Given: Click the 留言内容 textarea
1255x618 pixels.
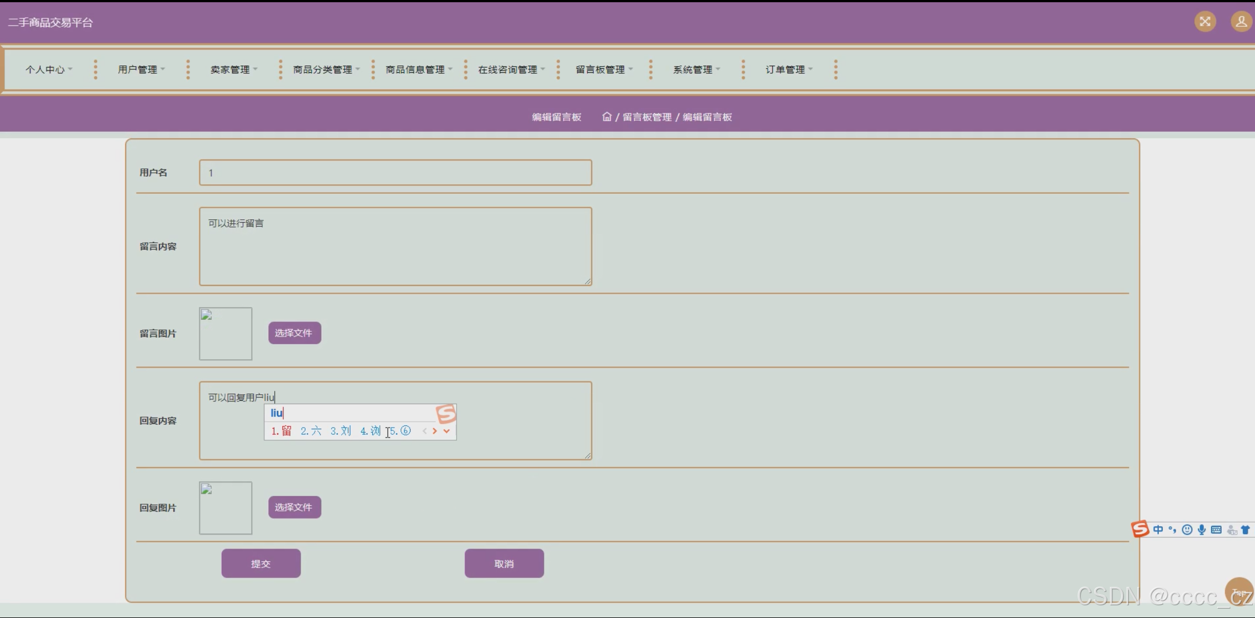Looking at the screenshot, I should tap(396, 247).
